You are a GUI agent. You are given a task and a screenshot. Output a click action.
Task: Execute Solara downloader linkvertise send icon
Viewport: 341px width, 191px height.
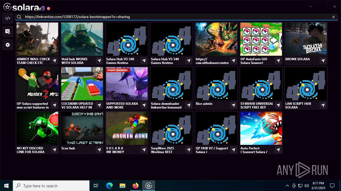(189, 105)
